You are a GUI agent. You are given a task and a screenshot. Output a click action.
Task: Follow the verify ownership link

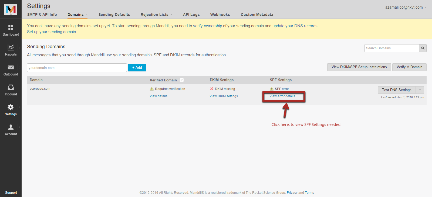tap(207, 26)
